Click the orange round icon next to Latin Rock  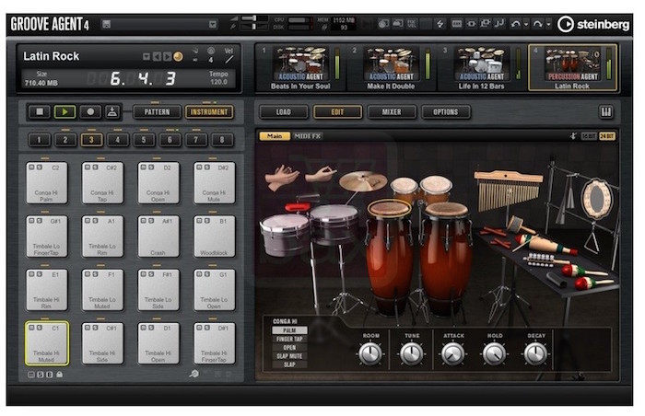point(178,56)
